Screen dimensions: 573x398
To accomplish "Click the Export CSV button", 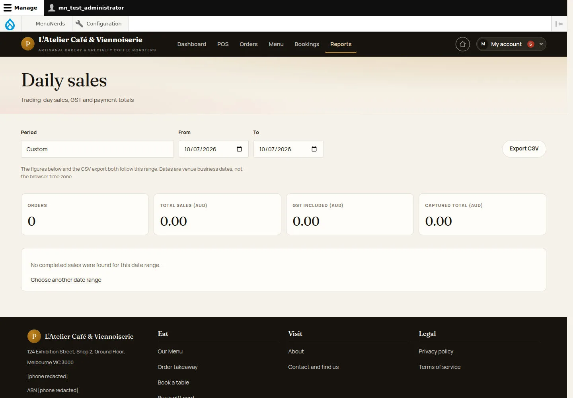I will coord(524,148).
